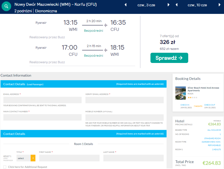
Task: Select the 17:00 return departure time
Action: tap(70, 48)
